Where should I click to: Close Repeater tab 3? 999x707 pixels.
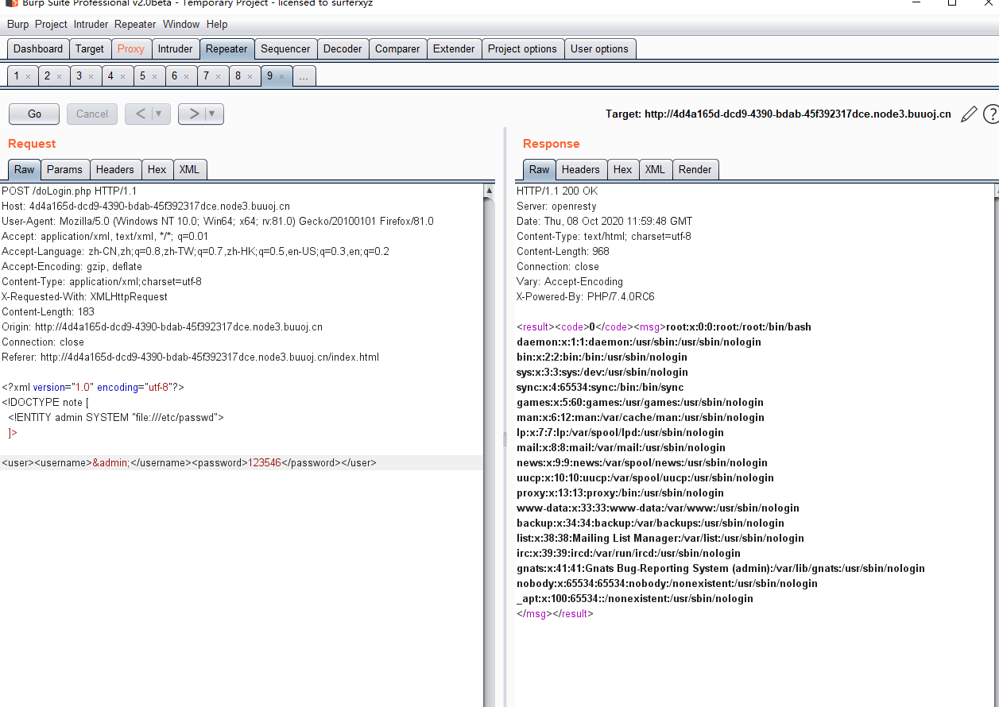pyautogui.click(x=91, y=76)
